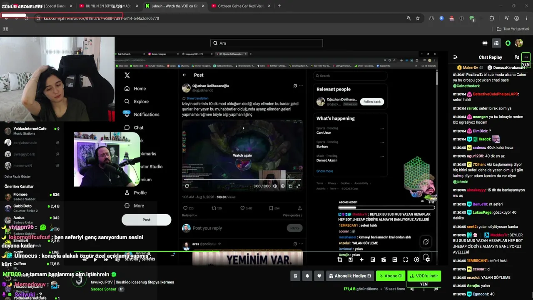Click the Abone Ol button
Viewport: 533px width, 300px height.
pos(391,276)
